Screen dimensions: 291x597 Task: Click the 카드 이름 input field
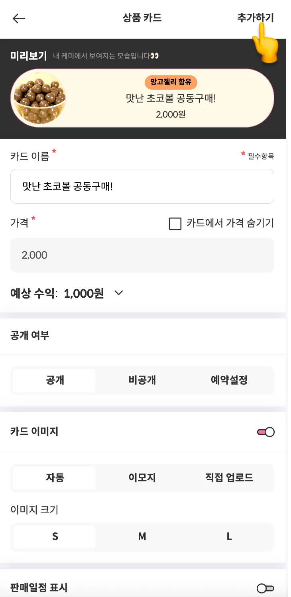(x=142, y=187)
